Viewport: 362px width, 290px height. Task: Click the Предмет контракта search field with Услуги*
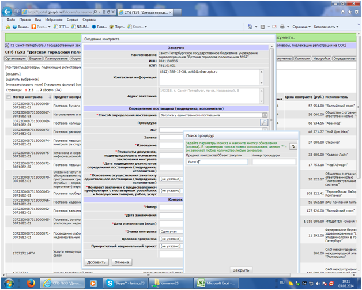click(217, 161)
